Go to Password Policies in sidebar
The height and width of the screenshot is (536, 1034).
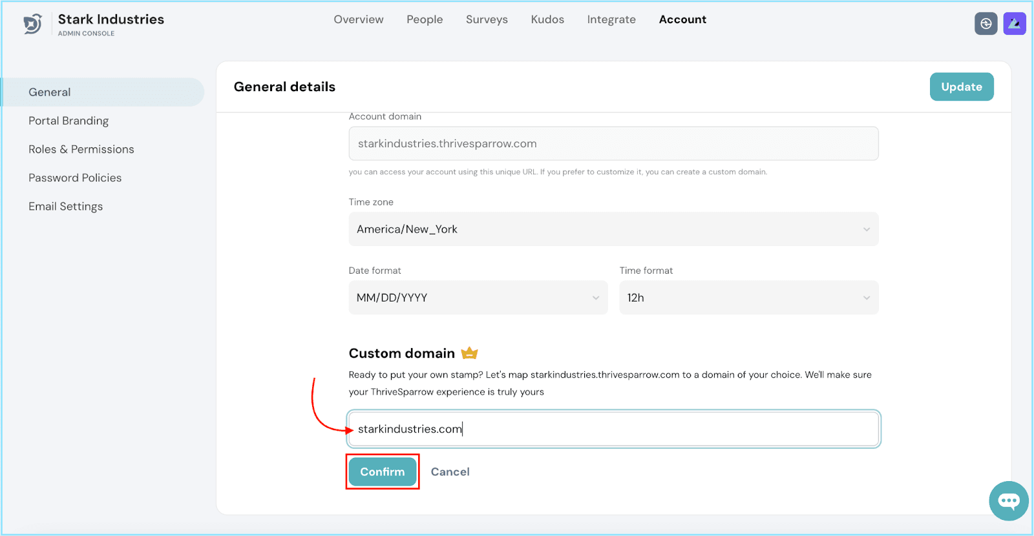[x=75, y=178]
